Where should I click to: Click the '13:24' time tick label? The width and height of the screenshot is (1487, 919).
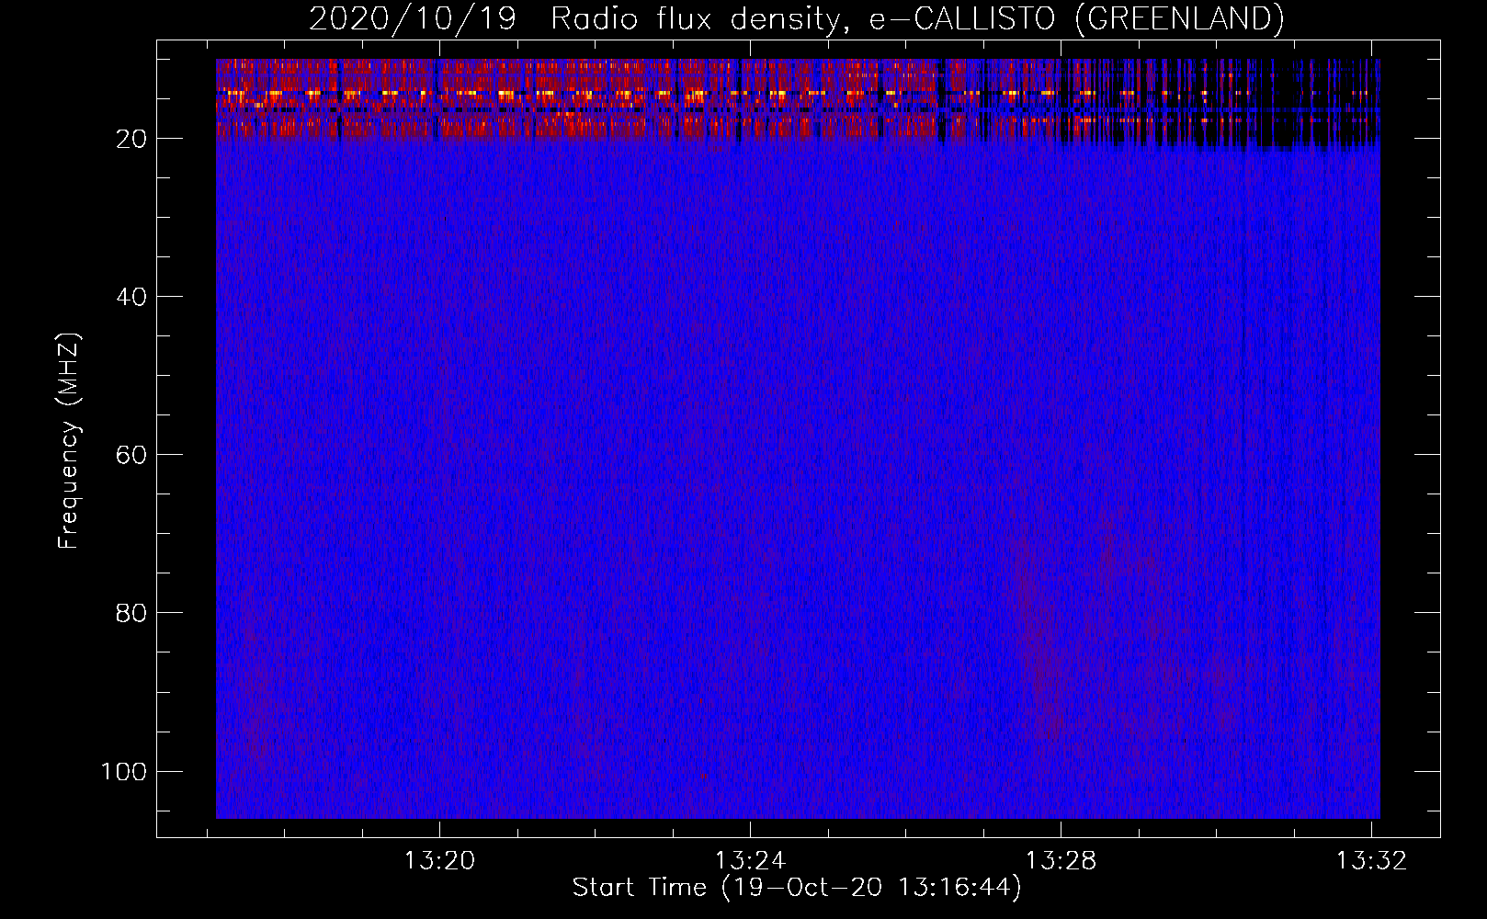pos(750,860)
